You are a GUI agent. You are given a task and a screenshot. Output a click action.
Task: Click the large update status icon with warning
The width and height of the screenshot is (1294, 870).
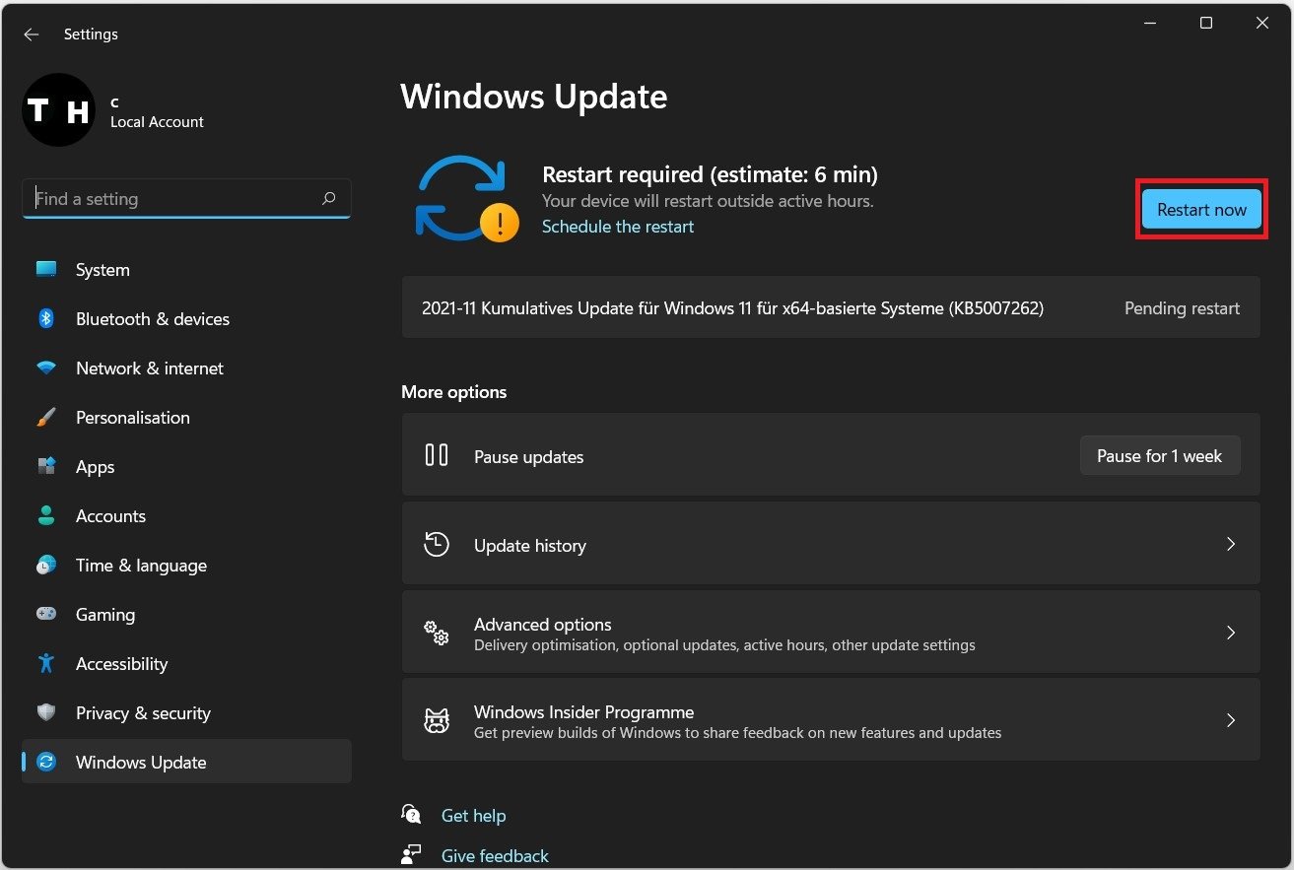click(x=466, y=198)
